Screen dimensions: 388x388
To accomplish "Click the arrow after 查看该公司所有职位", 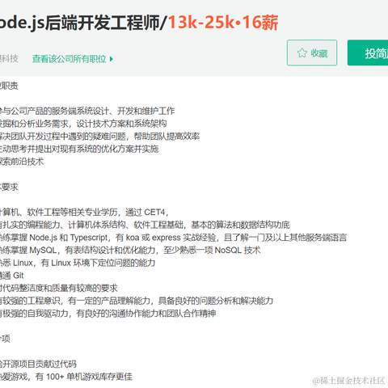I will (112, 59).
